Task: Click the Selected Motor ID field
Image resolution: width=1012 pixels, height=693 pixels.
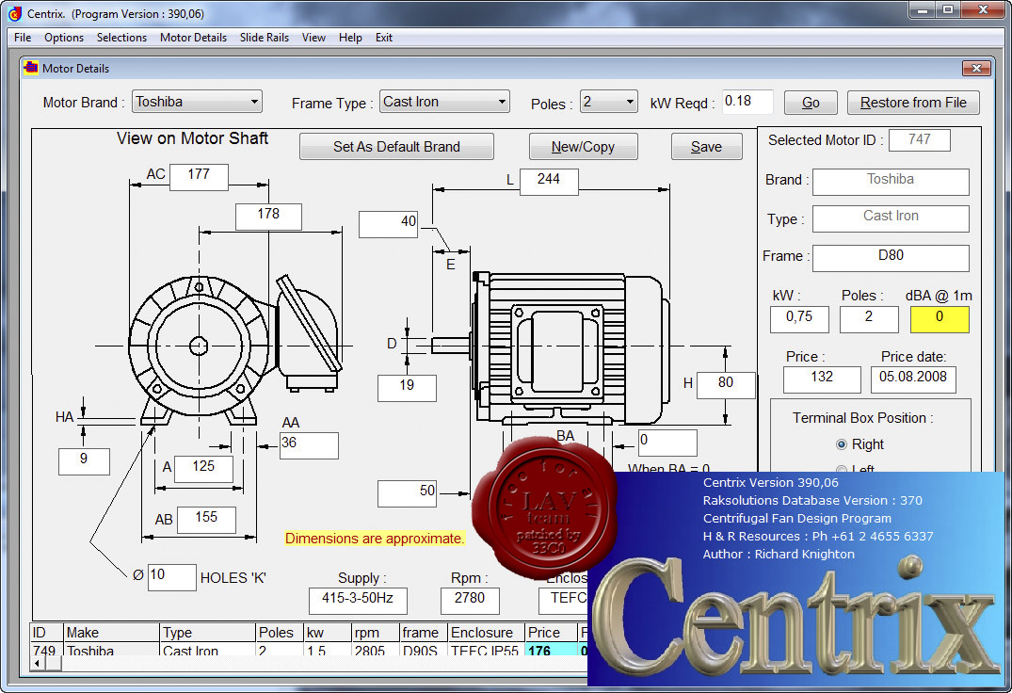Action: [920, 140]
